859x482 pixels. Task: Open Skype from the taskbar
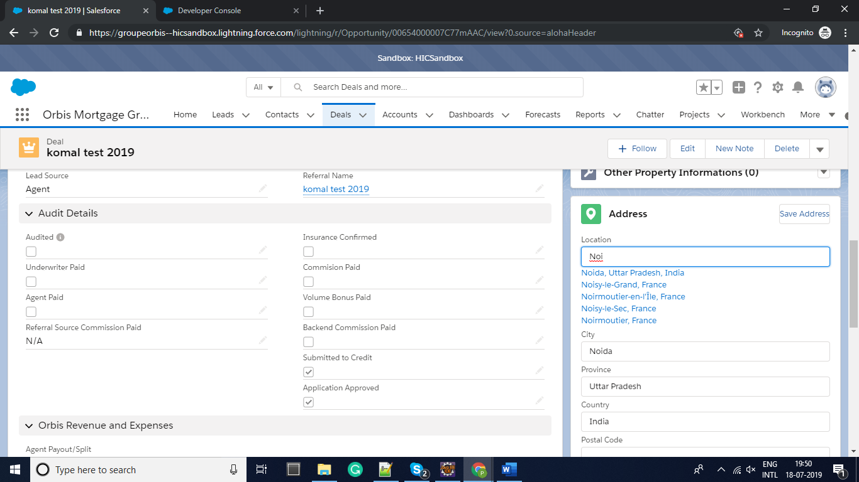click(x=418, y=469)
